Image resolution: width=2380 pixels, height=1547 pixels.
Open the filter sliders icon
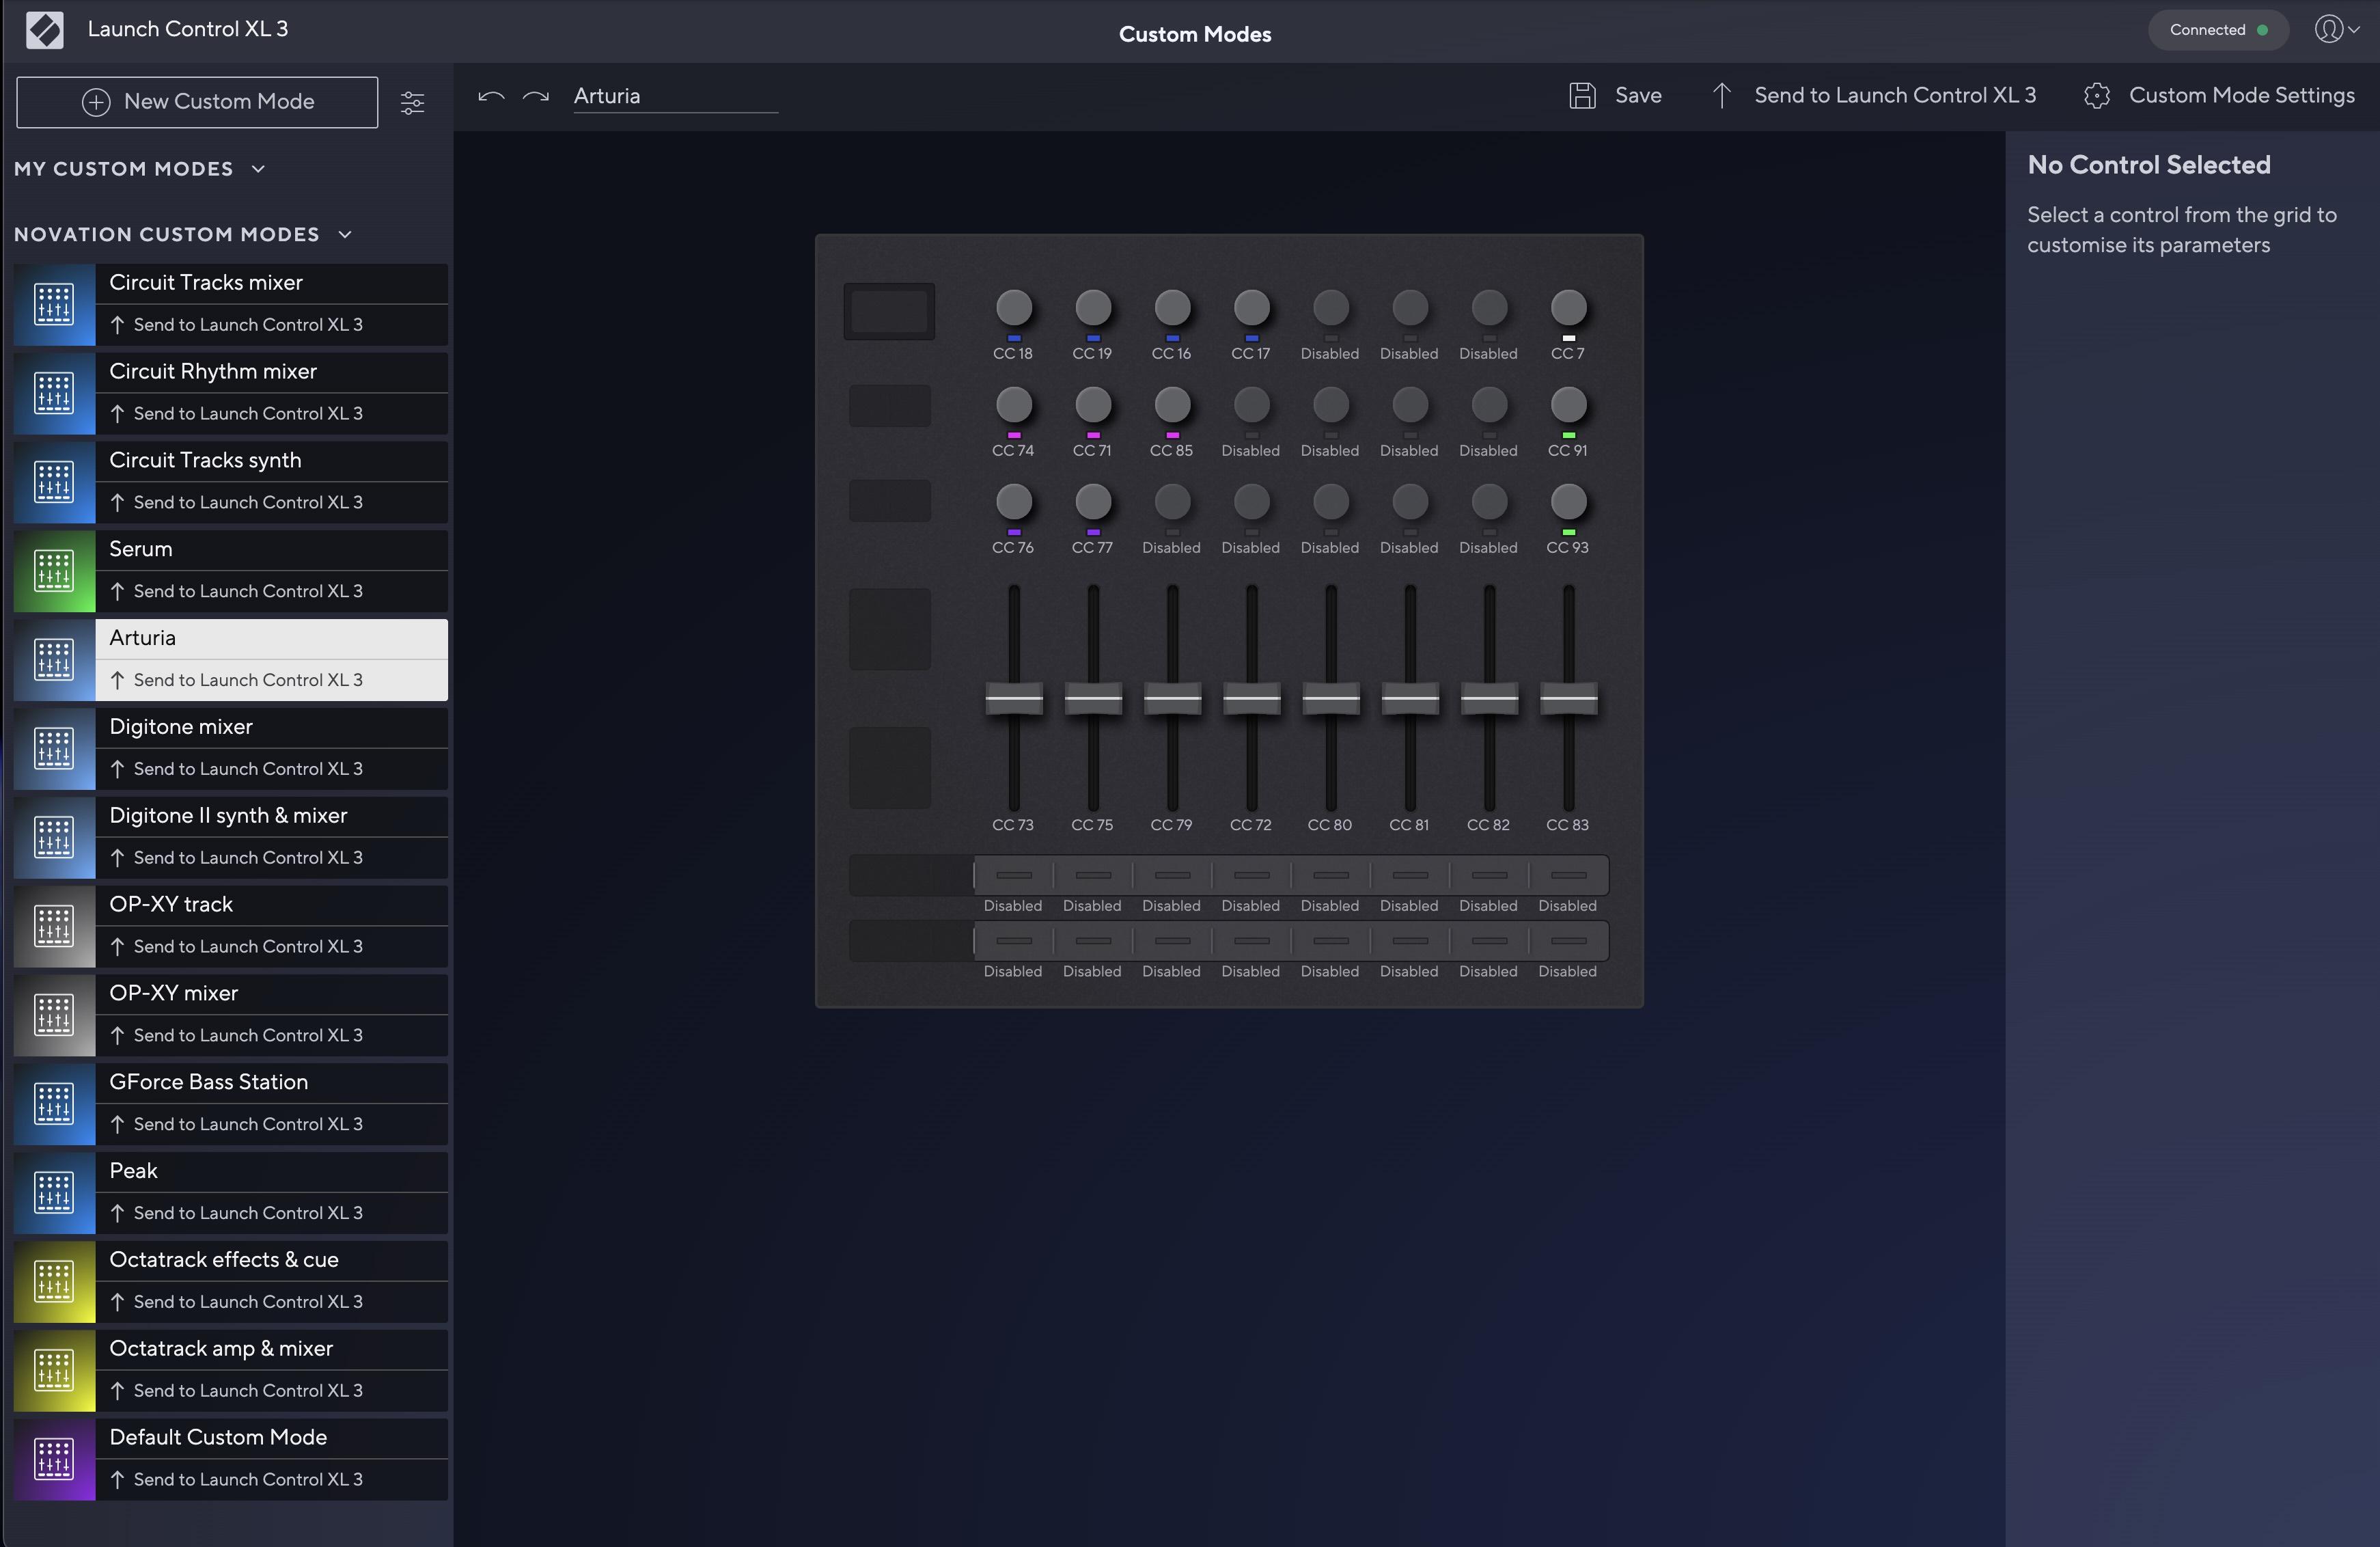click(412, 103)
